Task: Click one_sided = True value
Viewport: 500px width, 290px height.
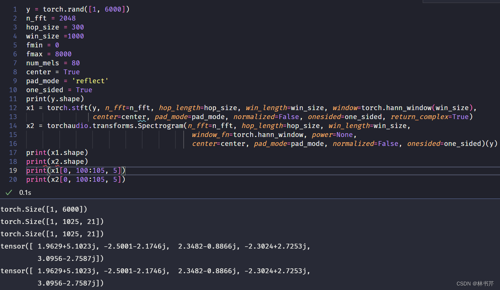Action: (84, 90)
